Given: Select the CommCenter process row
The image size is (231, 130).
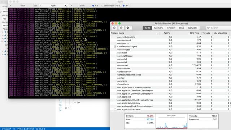Looking at the screenshot, I should click(x=171, y=84).
